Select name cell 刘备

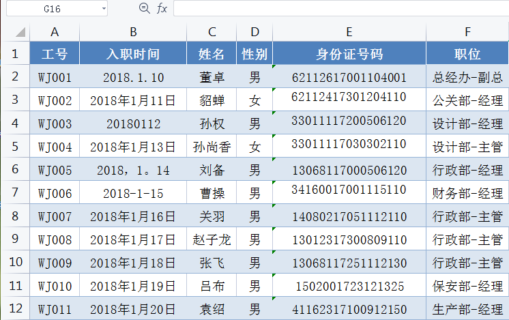click(212, 169)
